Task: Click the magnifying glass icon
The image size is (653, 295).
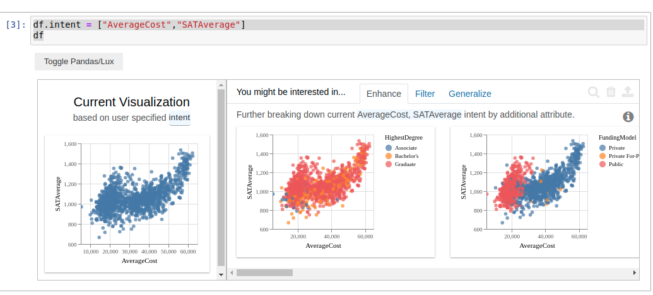Action: tap(594, 92)
